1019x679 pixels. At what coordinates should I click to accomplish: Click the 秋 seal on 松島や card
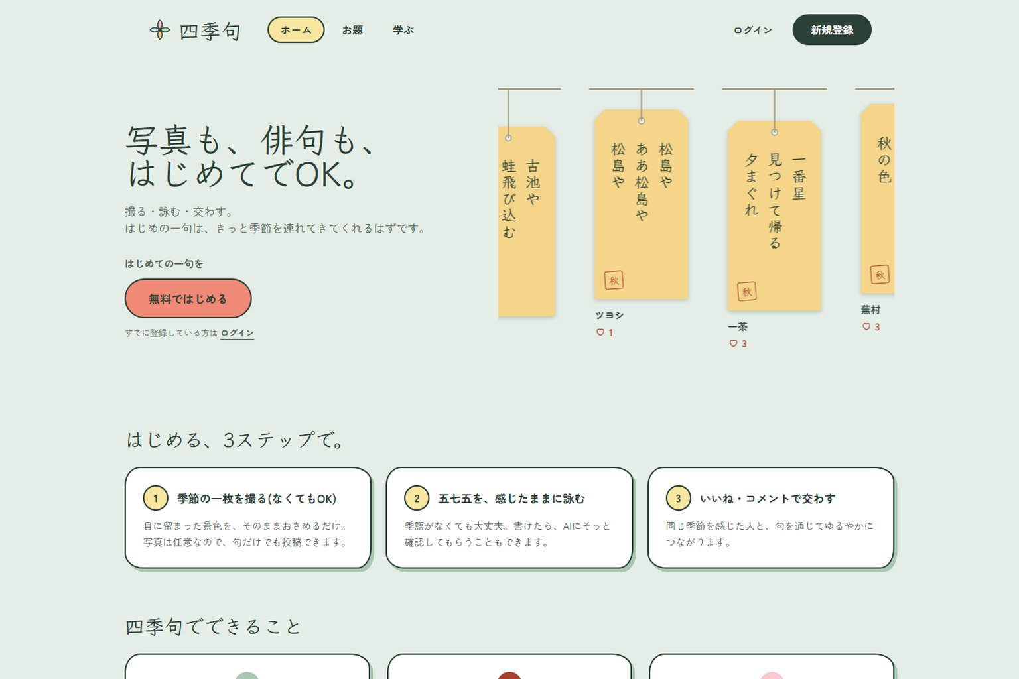614,280
